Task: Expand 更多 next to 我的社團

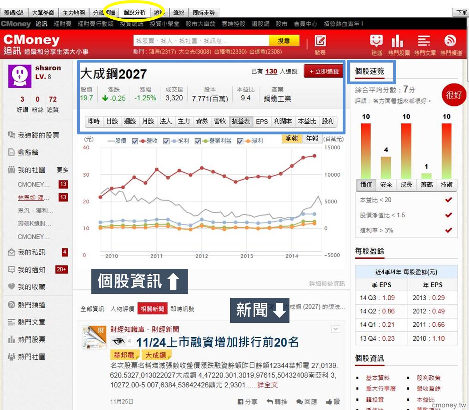Action: point(62,170)
